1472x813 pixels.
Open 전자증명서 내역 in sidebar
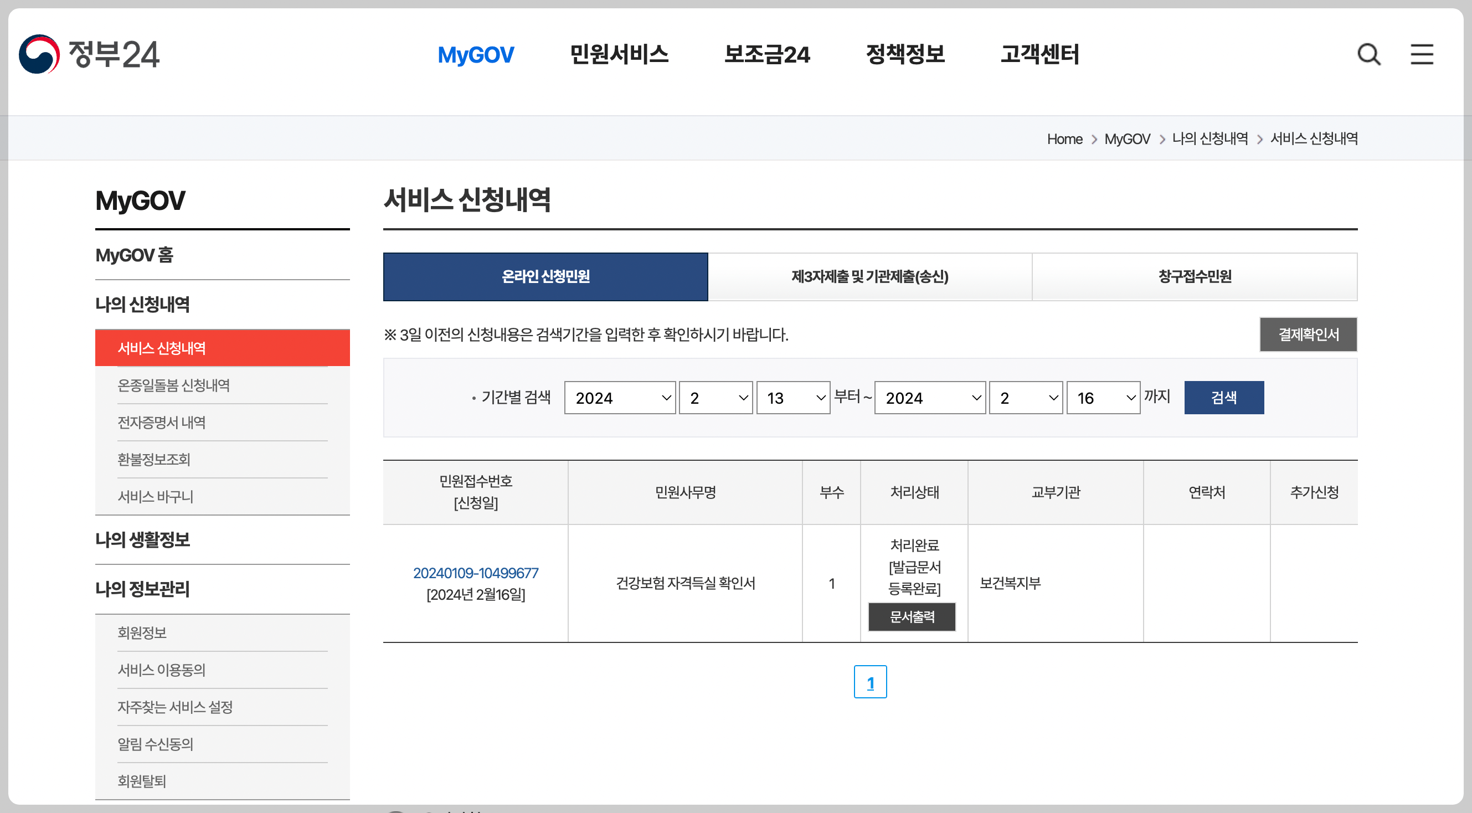tap(161, 422)
